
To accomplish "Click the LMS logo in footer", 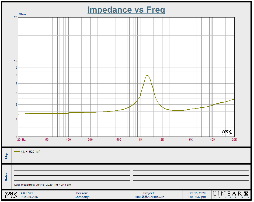I will pos(11,195).
